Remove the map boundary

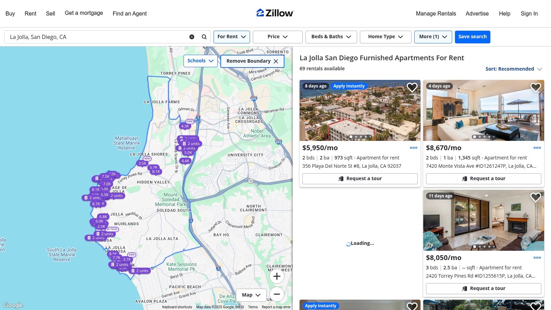252,61
